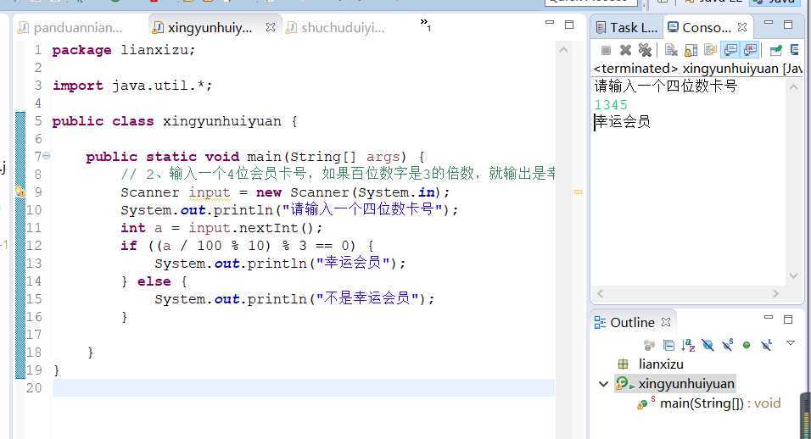Click 'int a = input.nextInt();' line
The width and height of the screenshot is (811, 439).
click(x=221, y=228)
